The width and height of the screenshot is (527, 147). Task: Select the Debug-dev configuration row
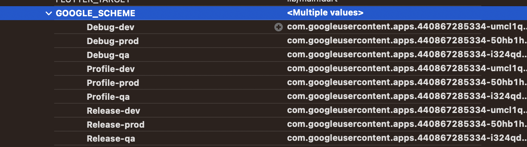[x=263, y=27]
